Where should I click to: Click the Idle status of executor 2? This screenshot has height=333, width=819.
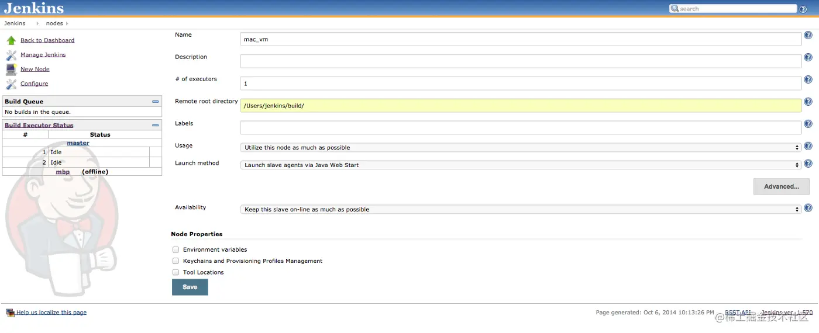pyautogui.click(x=56, y=163)
